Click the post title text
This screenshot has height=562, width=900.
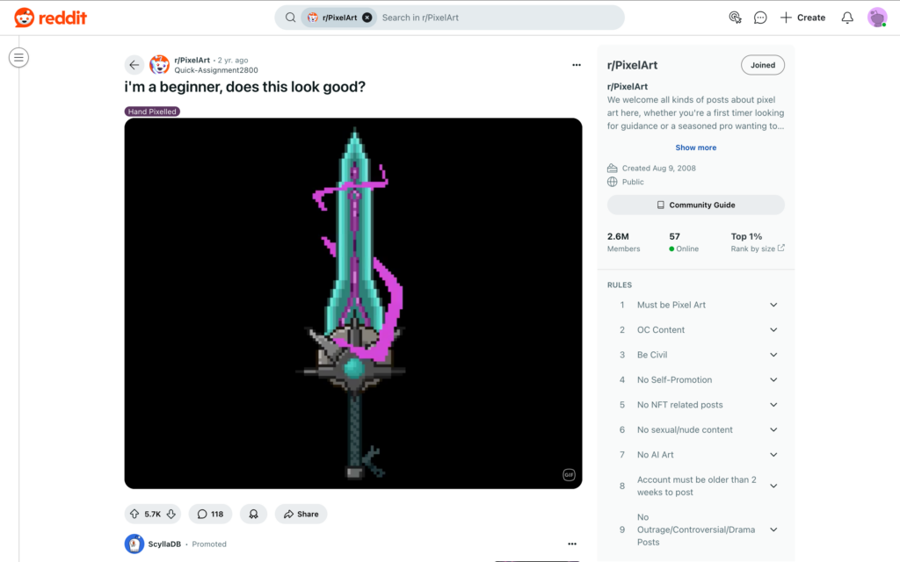[245, 87]
